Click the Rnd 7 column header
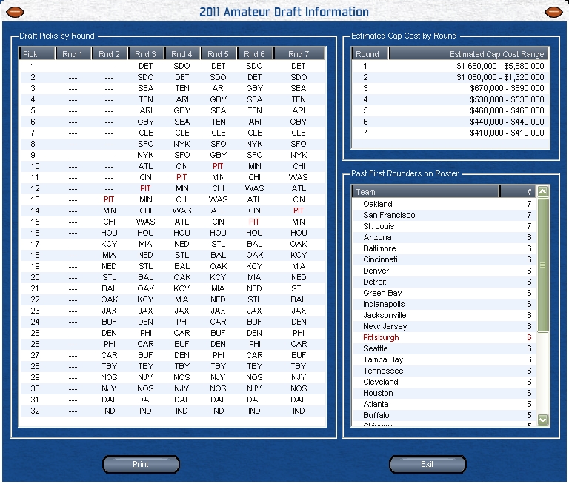 (x=299, y=54)
